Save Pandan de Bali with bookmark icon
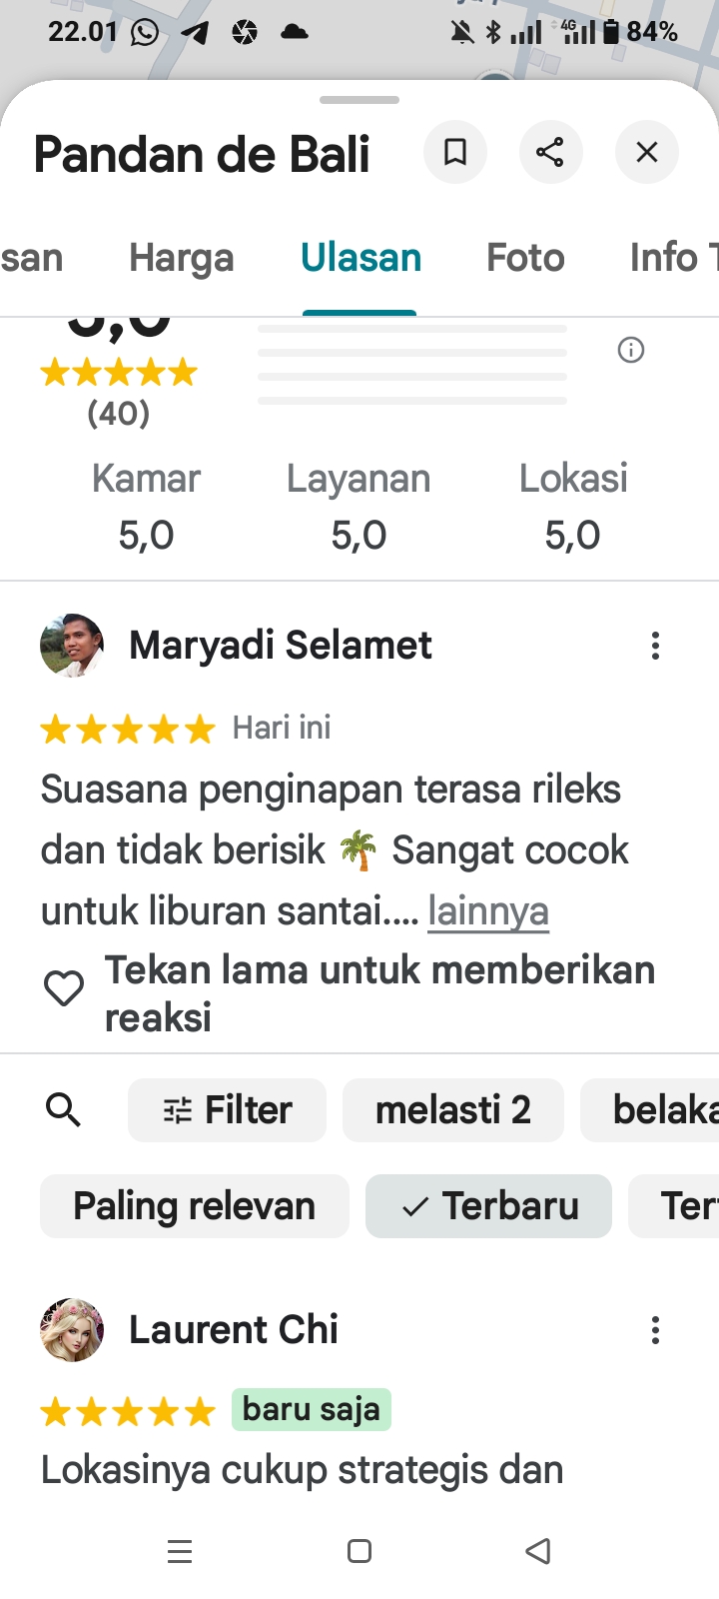Viewport: 719px width, 1599px height. tap(455, 152)
